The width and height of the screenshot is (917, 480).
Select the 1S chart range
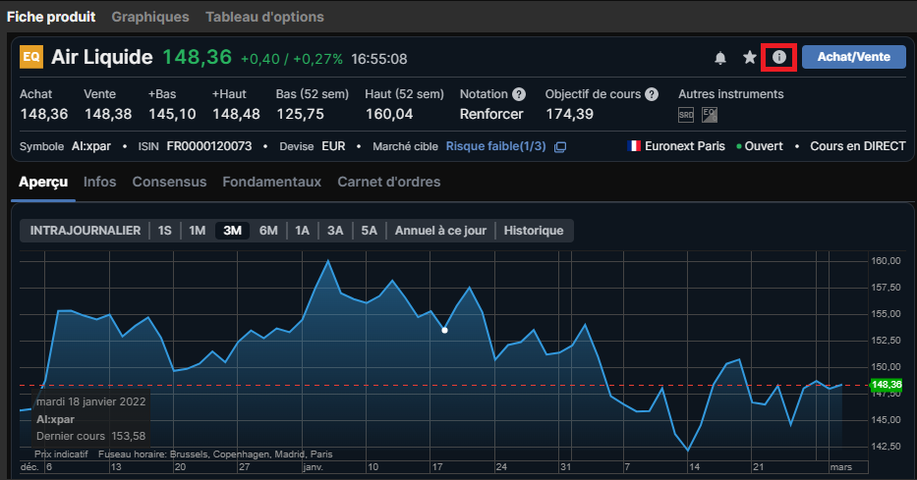[x=165, y=231]
